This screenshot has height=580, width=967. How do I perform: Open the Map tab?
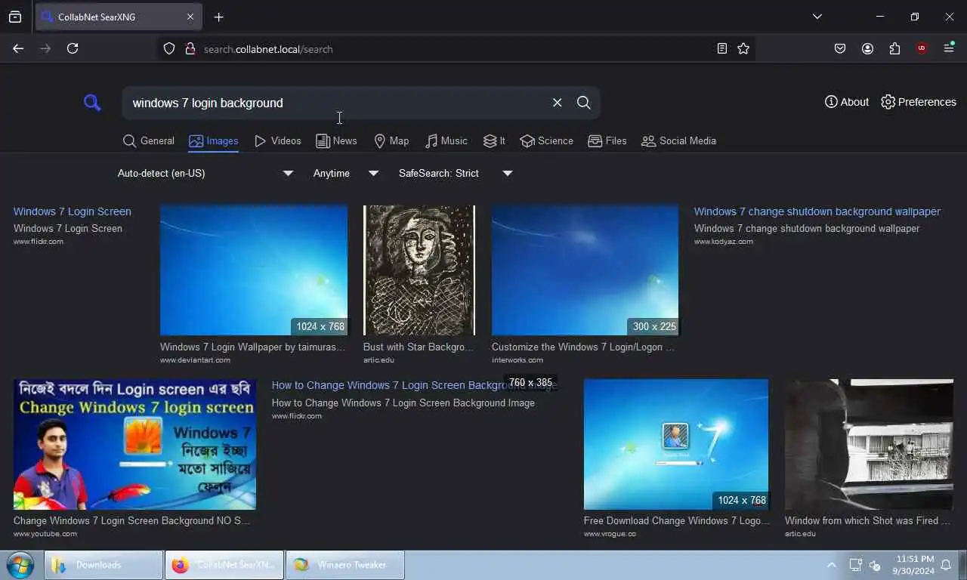pyautogui.click(x=391, y=140)
